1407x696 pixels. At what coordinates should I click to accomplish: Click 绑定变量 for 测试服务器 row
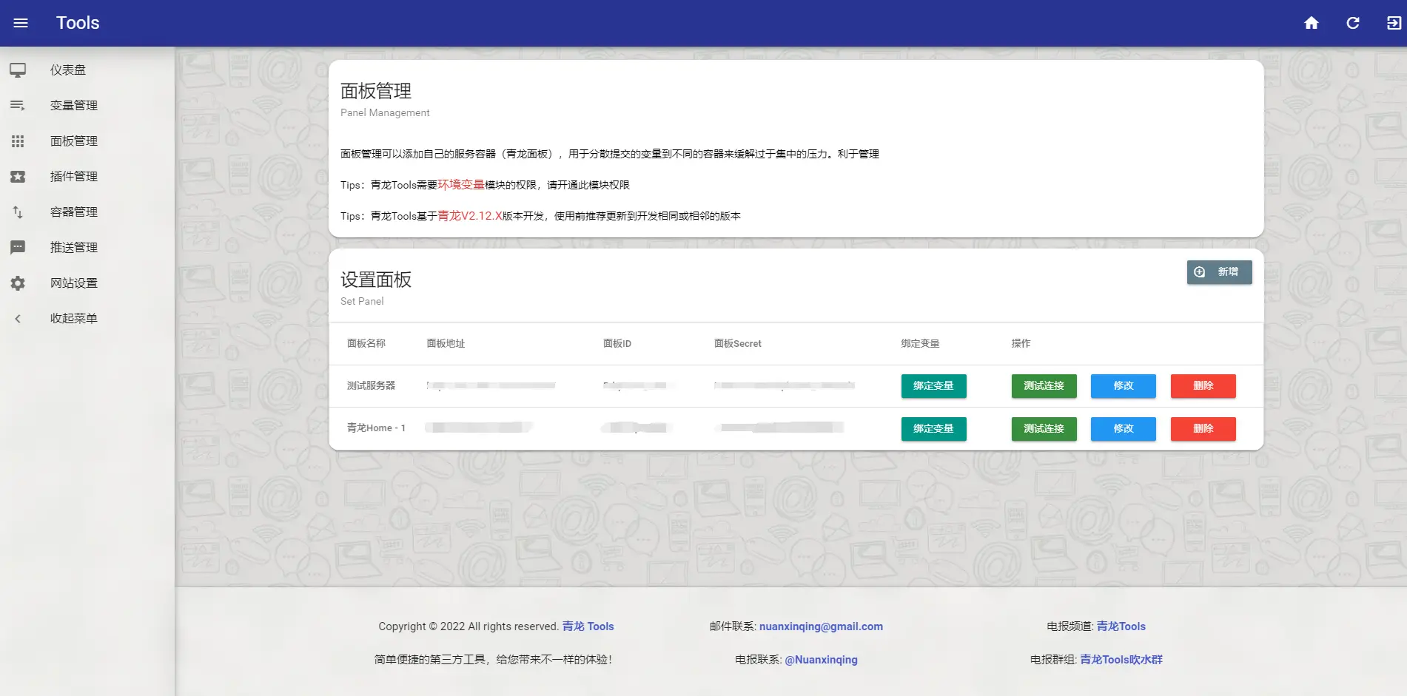933,386
